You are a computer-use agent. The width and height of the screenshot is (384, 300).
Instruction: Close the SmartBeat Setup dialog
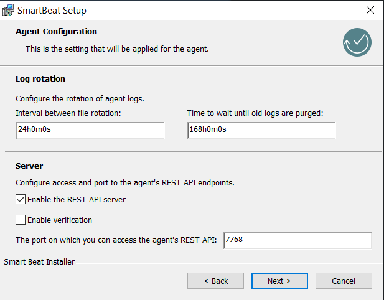370,11
